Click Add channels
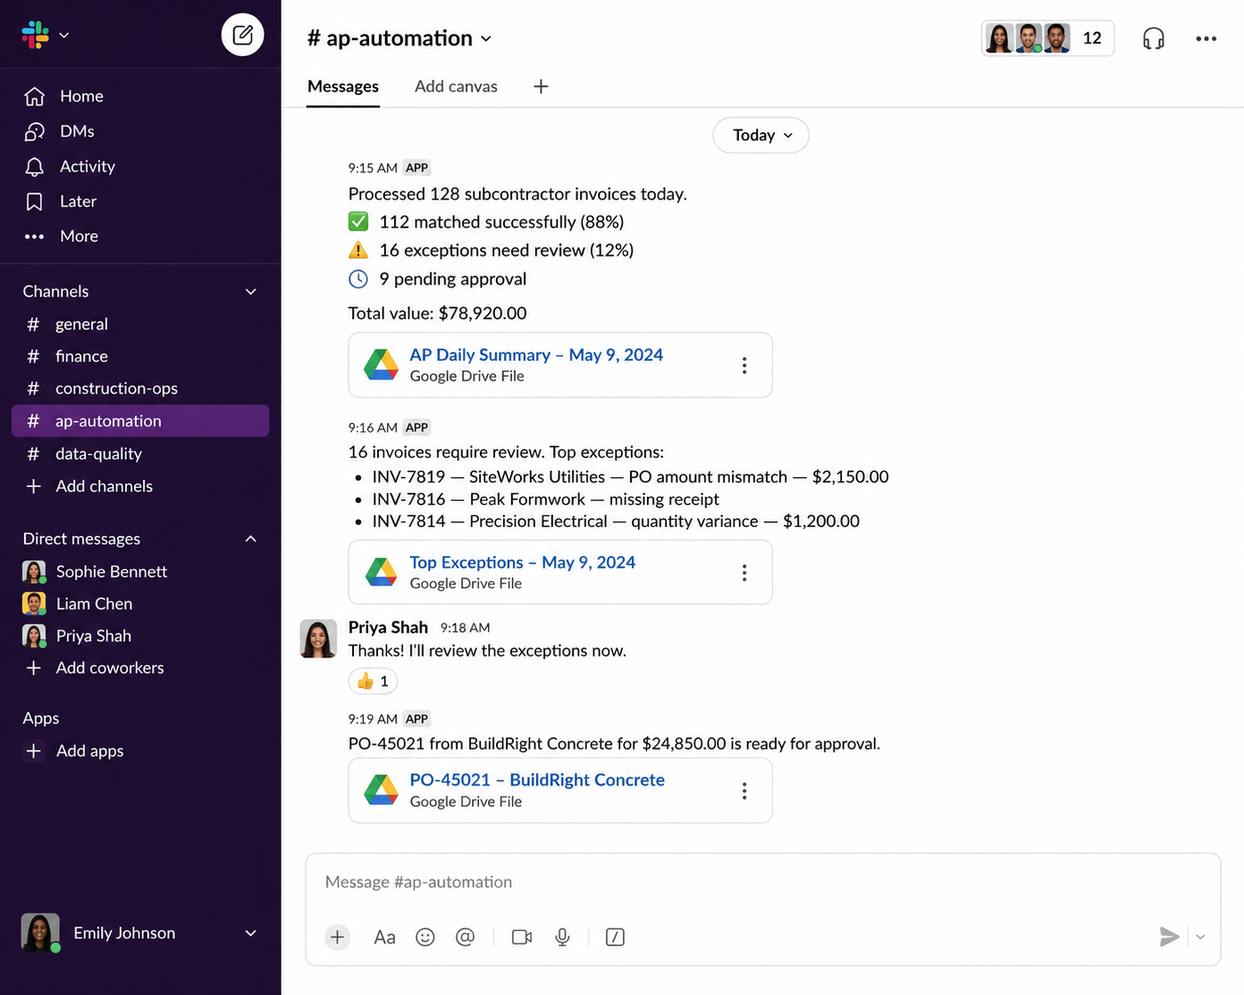 [104, 486]
